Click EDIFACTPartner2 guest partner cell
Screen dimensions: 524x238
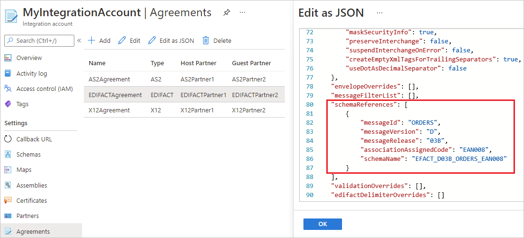click(x=255, y=95)
